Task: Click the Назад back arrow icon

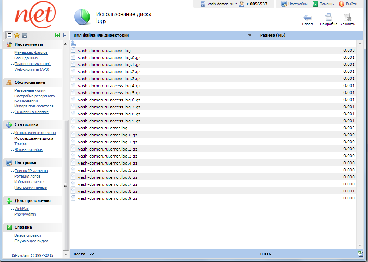Action: point(308,18)
